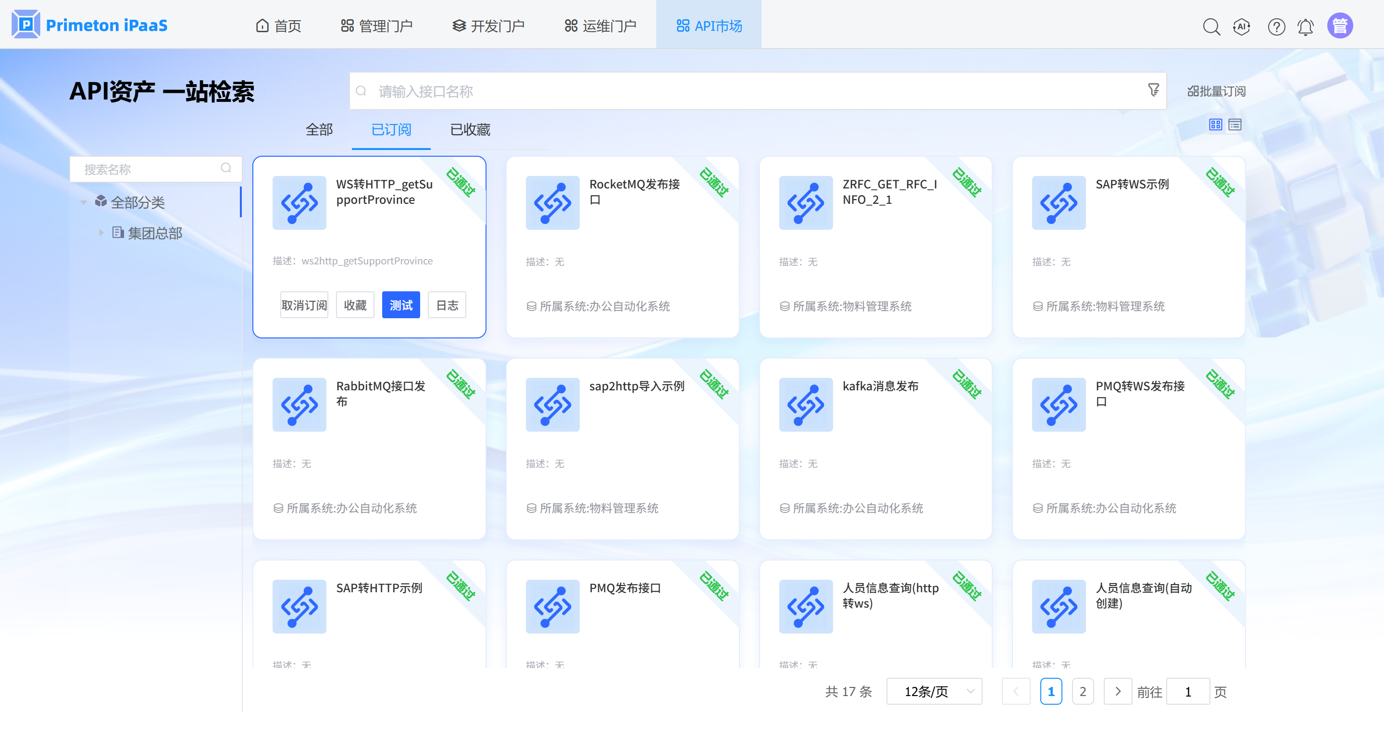Expand the 集团总部 tree node
Screen dimensions: 1384x735
(x=101, y=233)
